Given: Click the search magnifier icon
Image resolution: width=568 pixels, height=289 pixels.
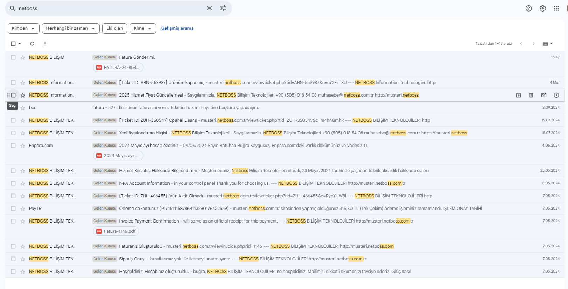Looking at the screenshot, I should pyautogui.click(x=12, y=8).
